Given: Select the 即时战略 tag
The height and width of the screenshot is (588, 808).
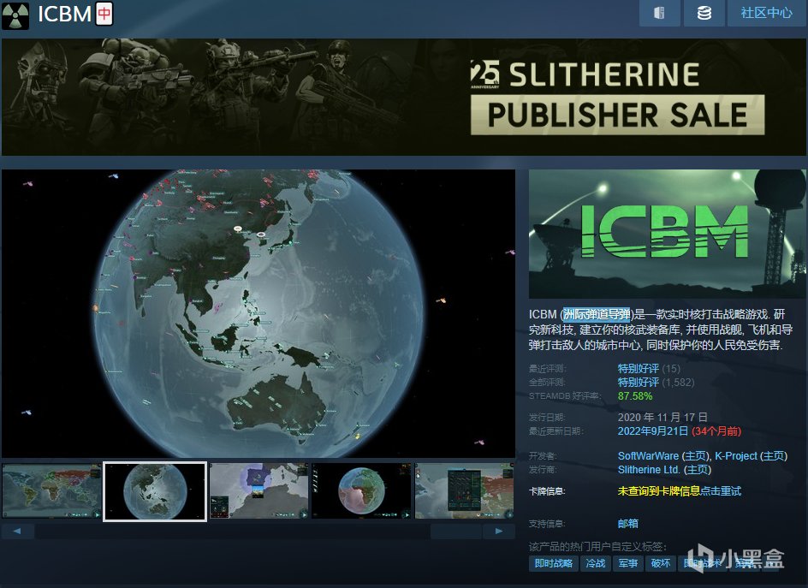Looking at the screenshot, I should [x=554, y=563].
